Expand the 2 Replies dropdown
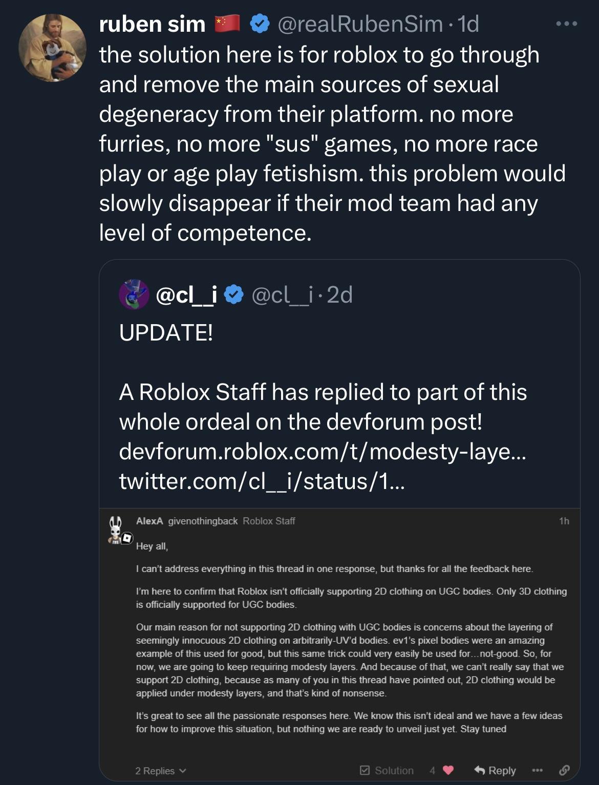The width and height of the screenshot is (599, 785). (x=160, y=771)
